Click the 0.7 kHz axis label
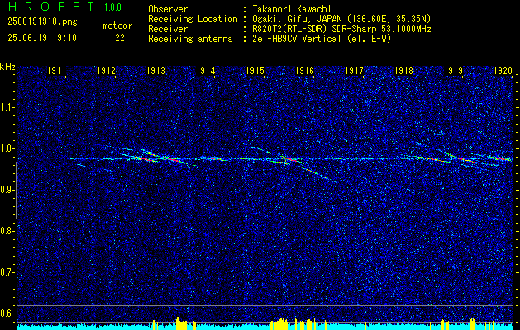This screenshot has height=330, width=520. 7,272
